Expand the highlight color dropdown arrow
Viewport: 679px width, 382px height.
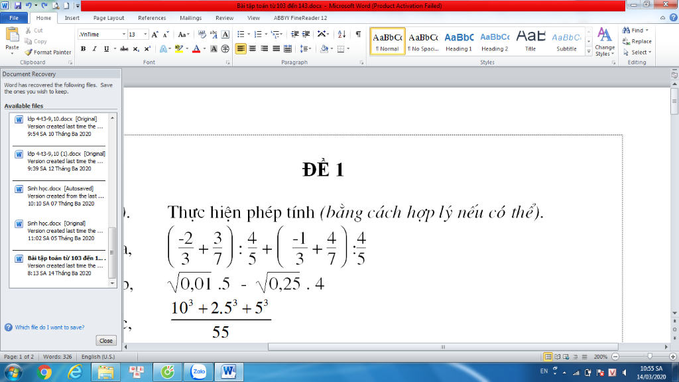pyautogui.click(x=187, y=49)
